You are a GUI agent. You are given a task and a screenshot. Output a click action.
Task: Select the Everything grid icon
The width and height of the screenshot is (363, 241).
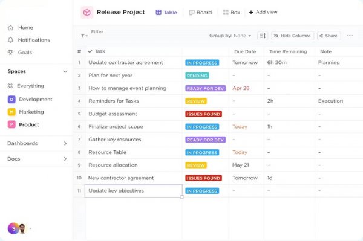point(10,86)
